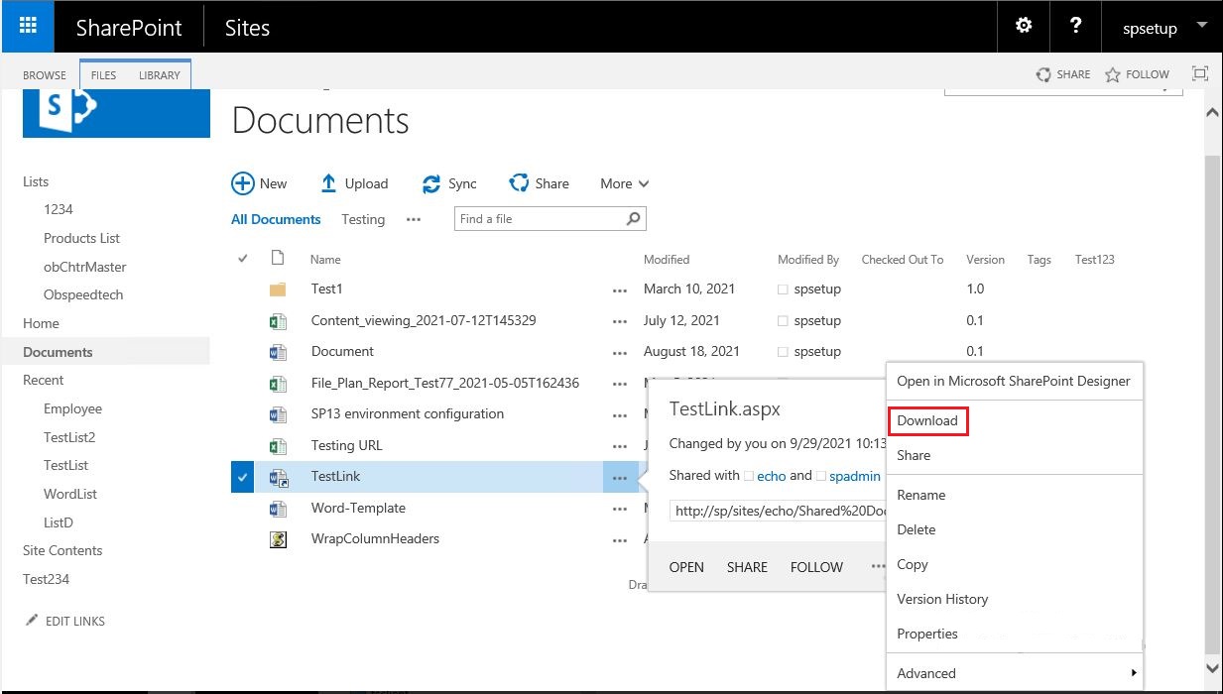
Task: Open the More dropdown in the toolbar
Action: click(x=623, y=183)
